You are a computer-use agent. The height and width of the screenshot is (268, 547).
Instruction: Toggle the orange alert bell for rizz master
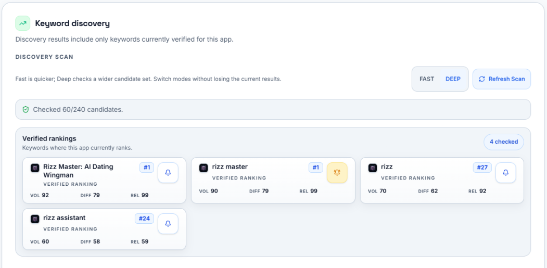click(x=337, y=172)
